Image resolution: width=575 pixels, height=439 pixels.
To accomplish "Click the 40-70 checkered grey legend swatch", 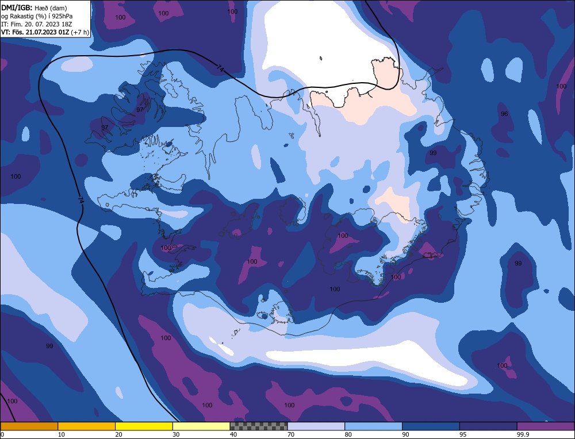I will coord(259,426).
